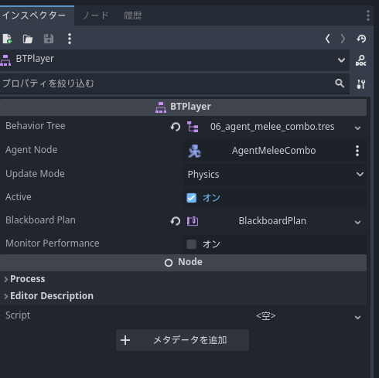
Task: Reset the Blackboard Plan property
Action: click(176, 221)
